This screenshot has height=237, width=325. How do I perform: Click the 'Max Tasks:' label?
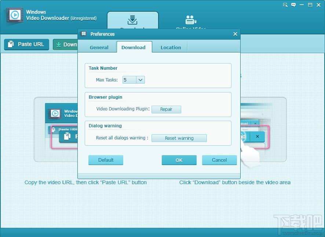(x=107, y=80)
